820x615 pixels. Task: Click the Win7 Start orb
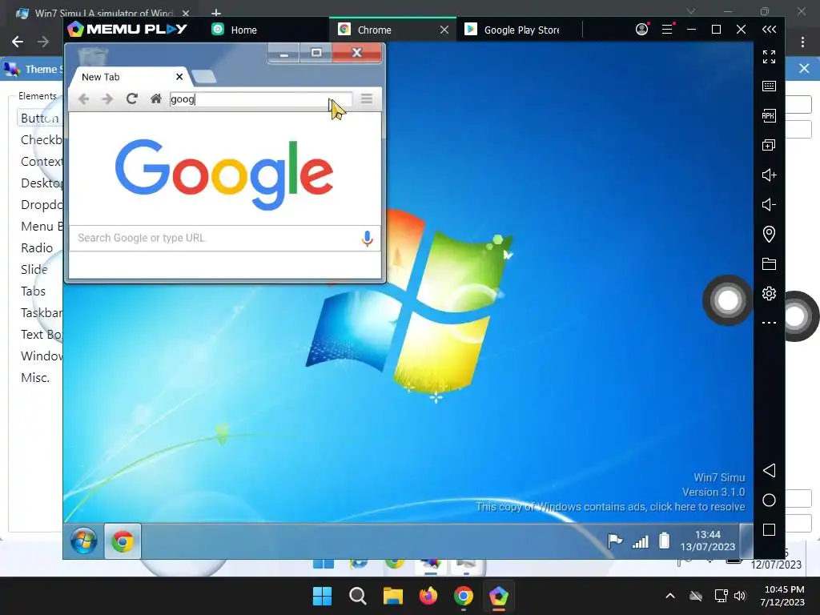click(x=83, y=541)
